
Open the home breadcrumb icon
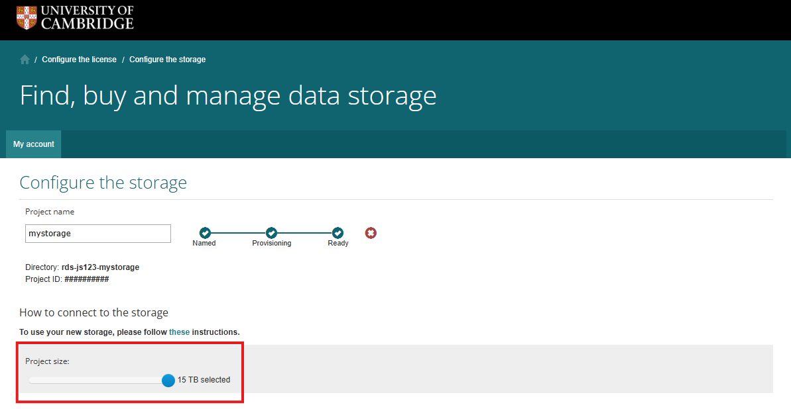coord(25,60)
